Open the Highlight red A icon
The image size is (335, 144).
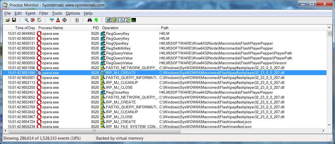click(x=58, y=20)
